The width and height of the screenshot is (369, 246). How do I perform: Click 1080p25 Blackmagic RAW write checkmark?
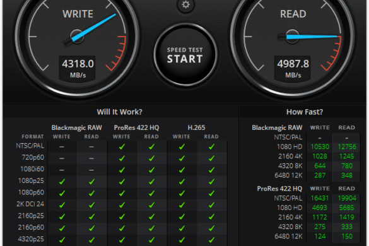coord(62,182)
